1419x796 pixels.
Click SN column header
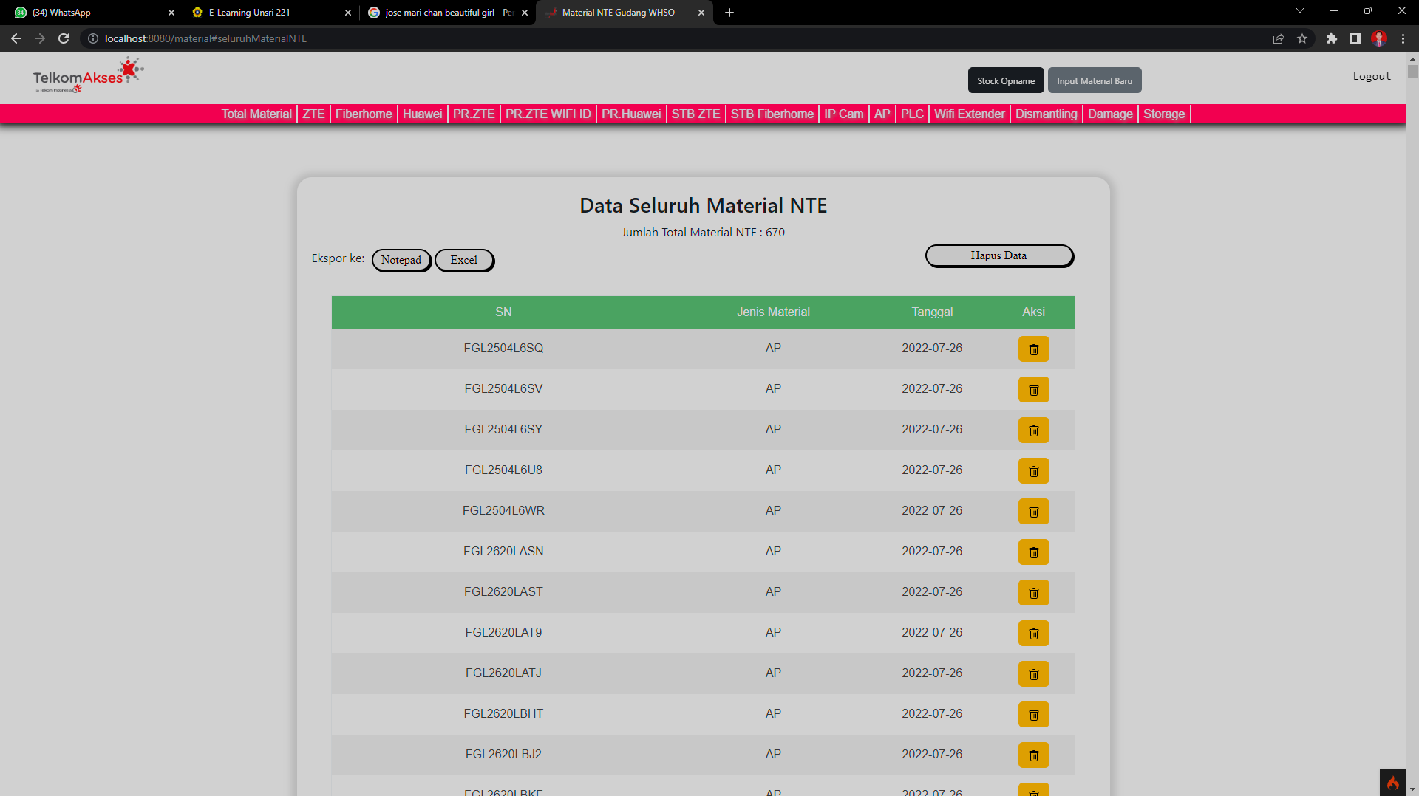[x=503, y=312]
